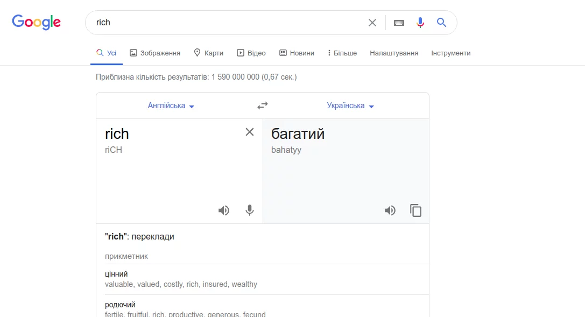Click the Google logo
Screen dimensions: 585x317
[x=36, y=22]
